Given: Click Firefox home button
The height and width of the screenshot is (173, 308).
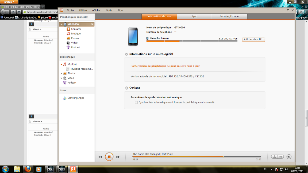Looking at the screenshot, I should click(13, 12).
